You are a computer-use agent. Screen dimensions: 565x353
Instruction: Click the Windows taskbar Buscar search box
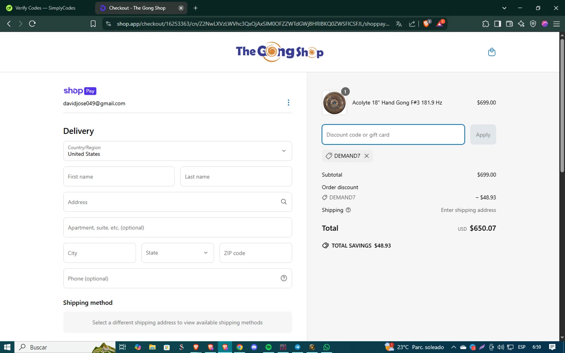tap(65, 347)
